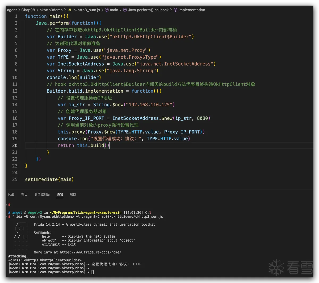
Task: Jump to the implementation breadcrumb symbol
Action: 192,10
